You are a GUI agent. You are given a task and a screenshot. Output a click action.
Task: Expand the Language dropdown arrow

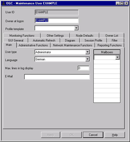tap(87, 59)
